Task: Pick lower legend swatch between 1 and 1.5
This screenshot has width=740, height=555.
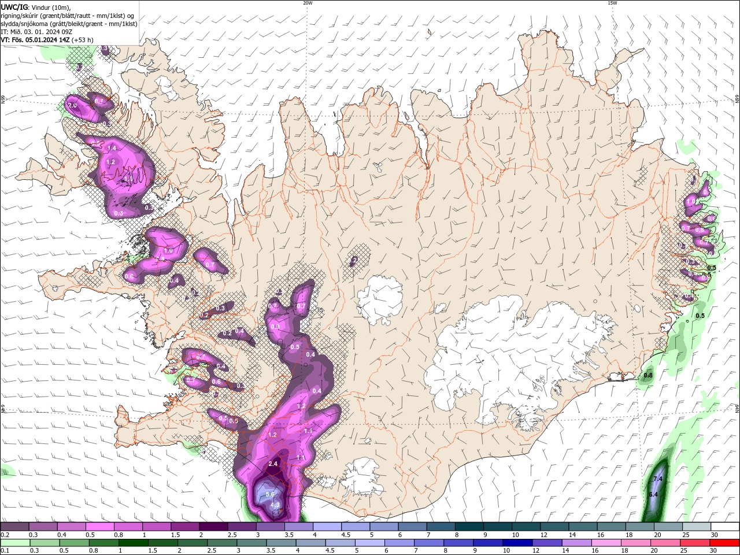Action: click(x=132, y=543)
